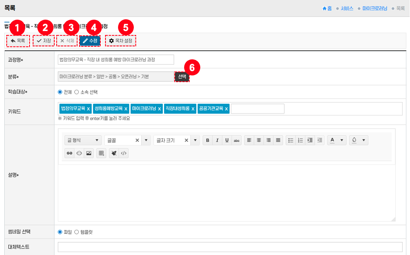Select the 소속 선택 radio option
This screenshot has width=410, height=255.
[77, 92]
